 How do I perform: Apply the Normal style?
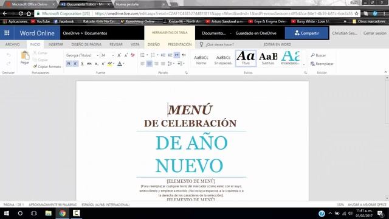[x=201, y=60]
